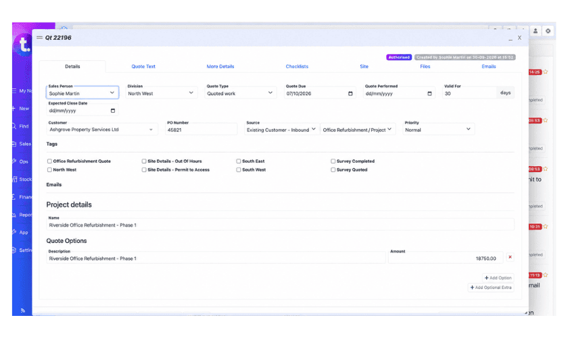The width and height of the screenshot is (568, 351).
Task: Open the Find item in the sidebar
Action: pyautogui.click(x=22, y=126)
